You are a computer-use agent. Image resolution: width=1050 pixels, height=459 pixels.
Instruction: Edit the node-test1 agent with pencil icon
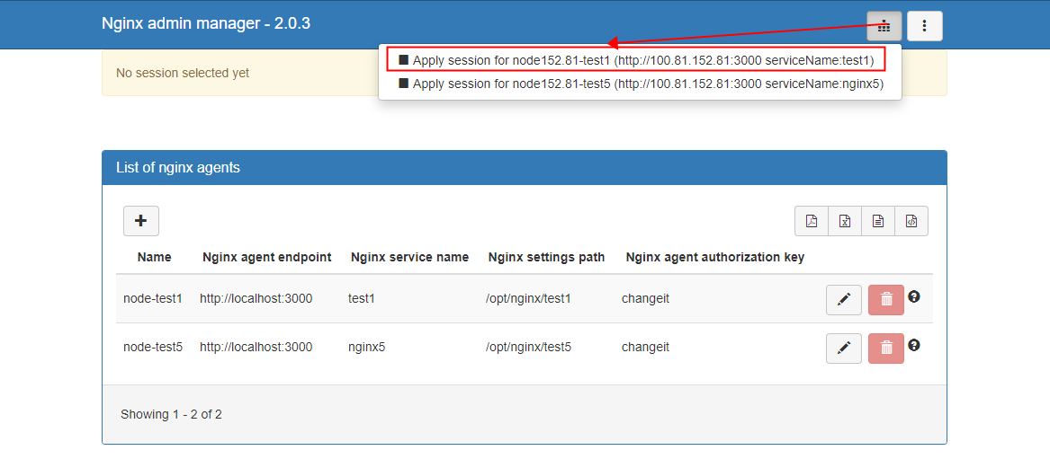coord(843,300)
